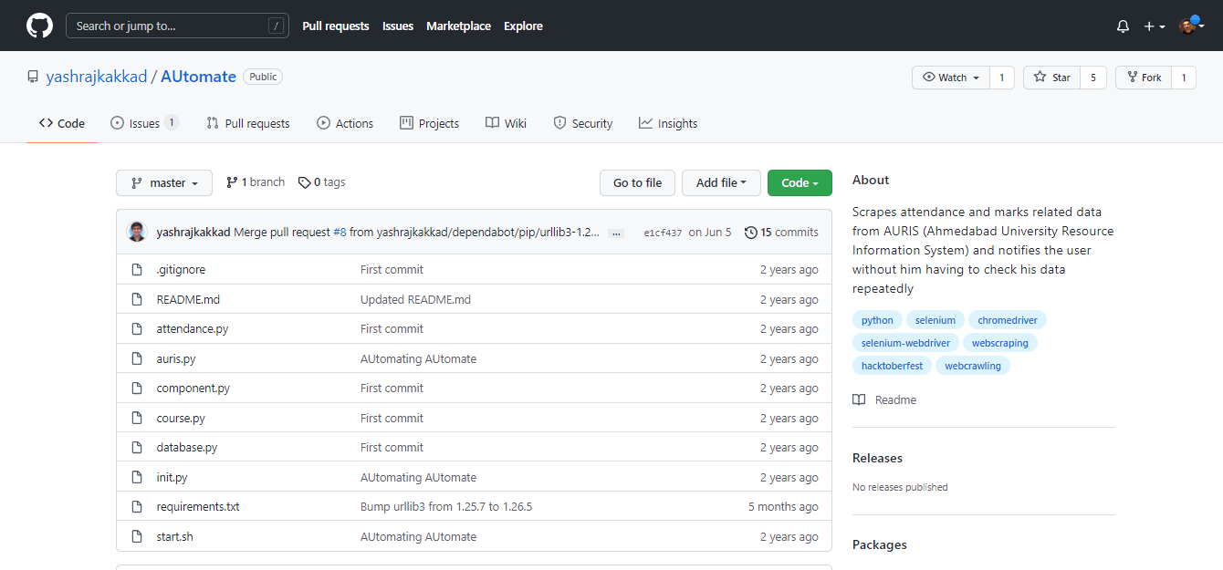Click the GitHub Octocat logo
Viewport: 1223px width, 570px height.
coord(39,26)
